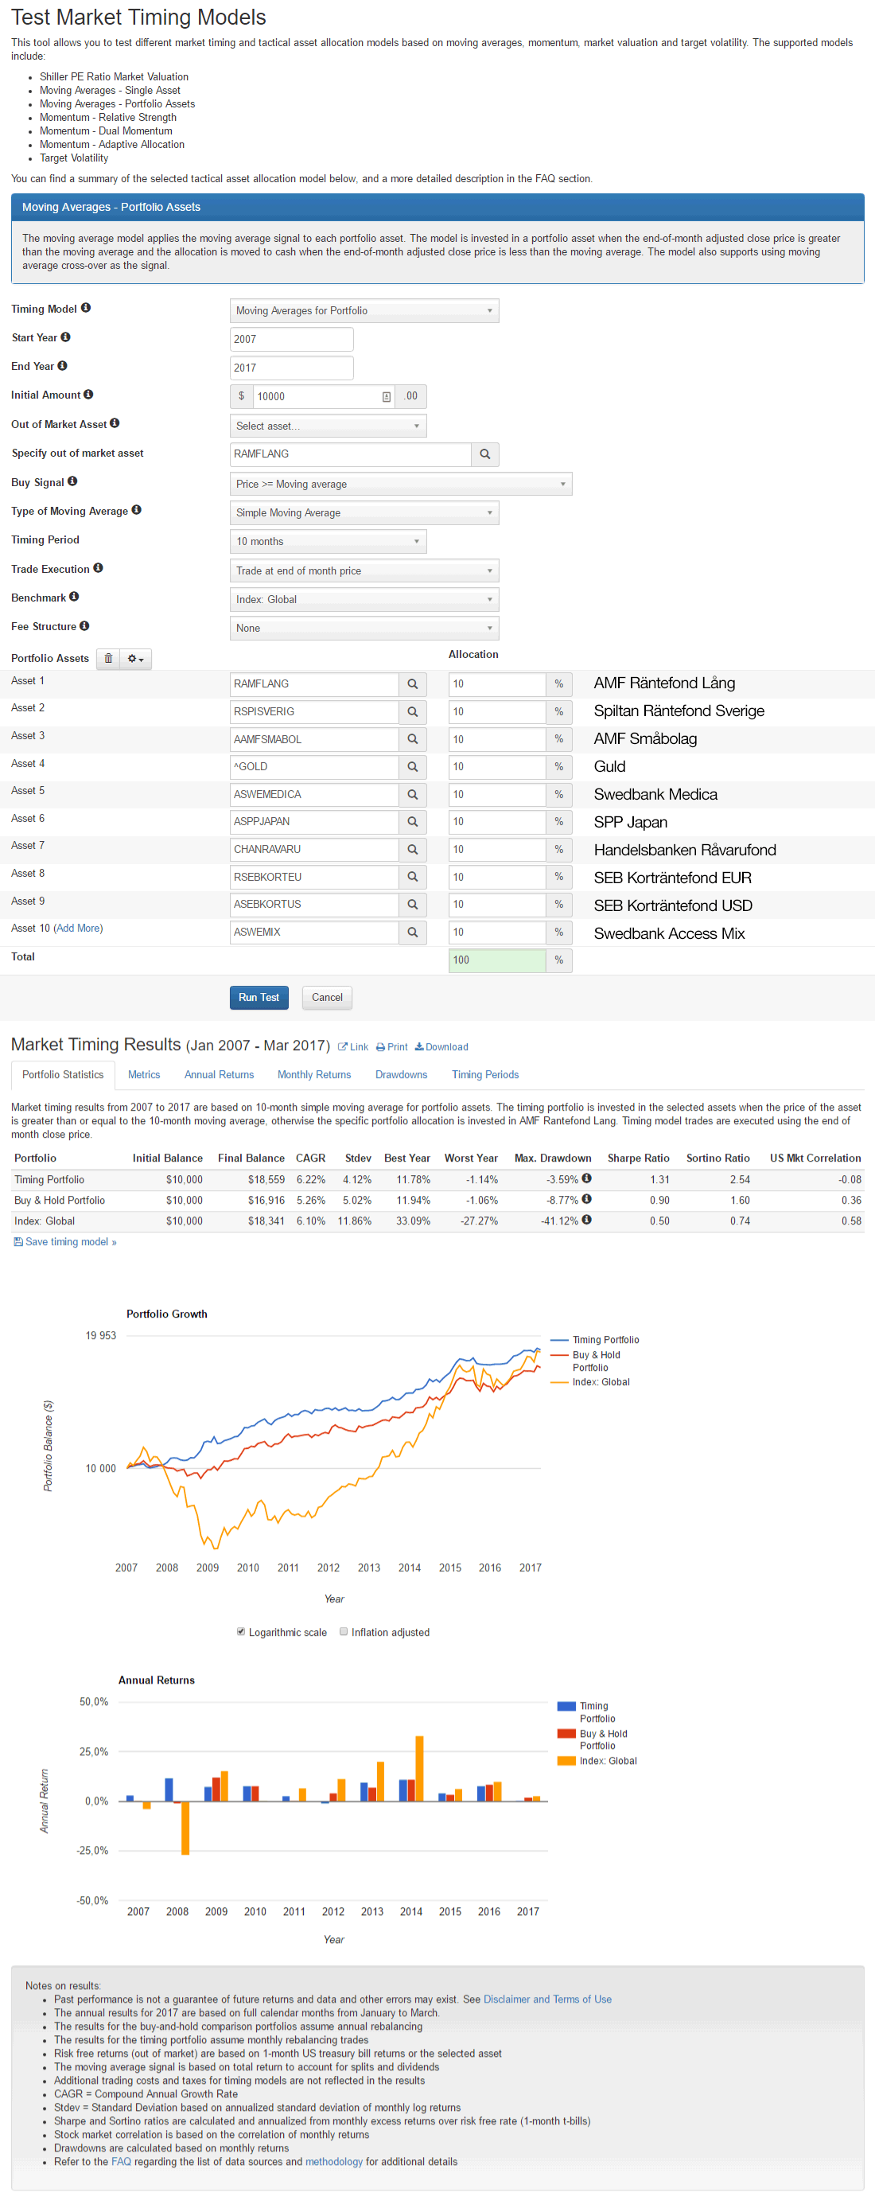Click the trash icon beside Portfolio Assets
Viewport: 875px width, 2200px height.
108,659
